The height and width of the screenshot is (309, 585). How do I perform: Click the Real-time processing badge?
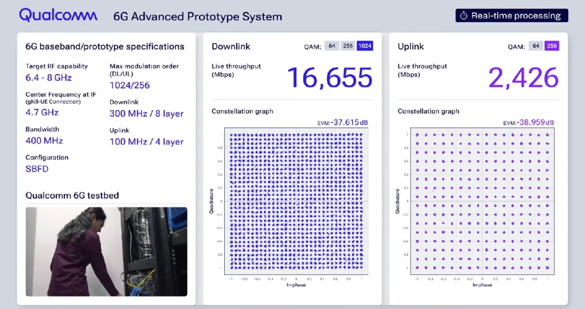point(511,16)
